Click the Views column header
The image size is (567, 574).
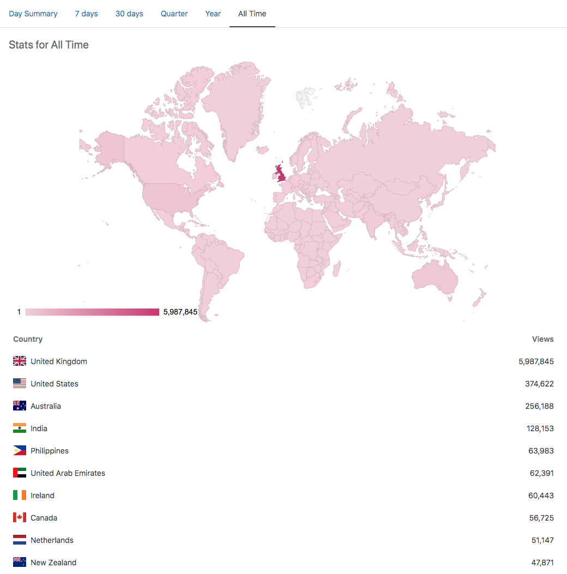(x=542, y=339)
